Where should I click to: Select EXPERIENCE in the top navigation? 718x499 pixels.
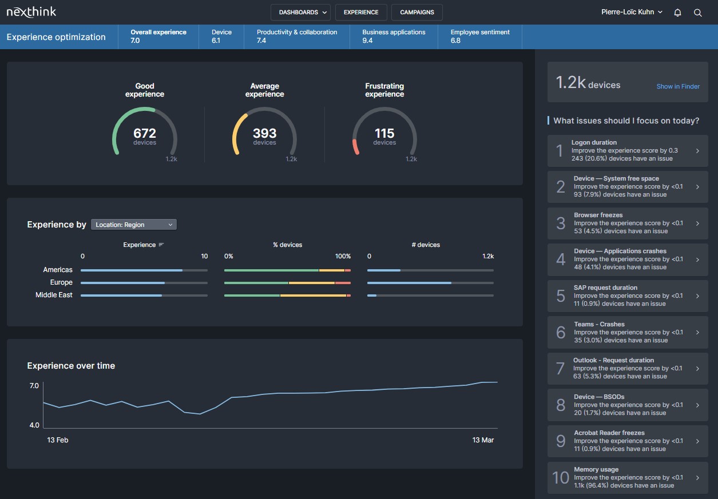tap(361, 12)
